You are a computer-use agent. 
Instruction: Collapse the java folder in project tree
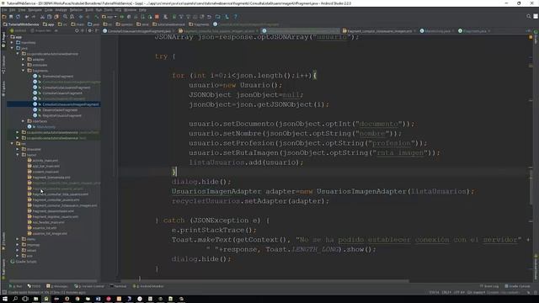pyautogui.click(x=13, y=48)
